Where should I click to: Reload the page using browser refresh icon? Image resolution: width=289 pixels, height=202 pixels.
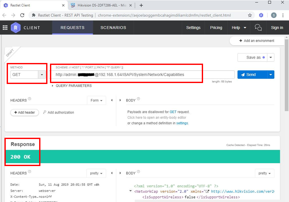point(22,15)
